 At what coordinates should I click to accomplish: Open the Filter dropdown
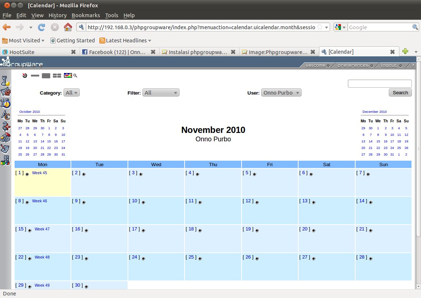click(161, 93)
